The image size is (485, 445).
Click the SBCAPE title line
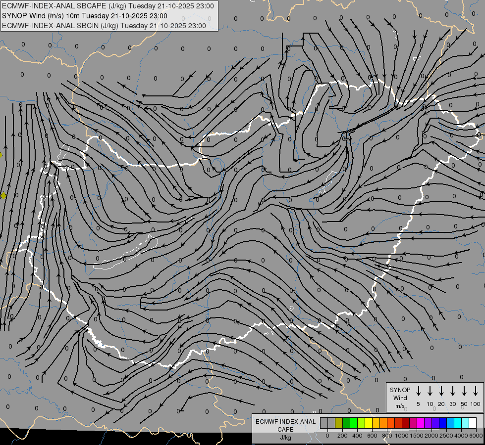pyautogui.click(x=108, y=6)
